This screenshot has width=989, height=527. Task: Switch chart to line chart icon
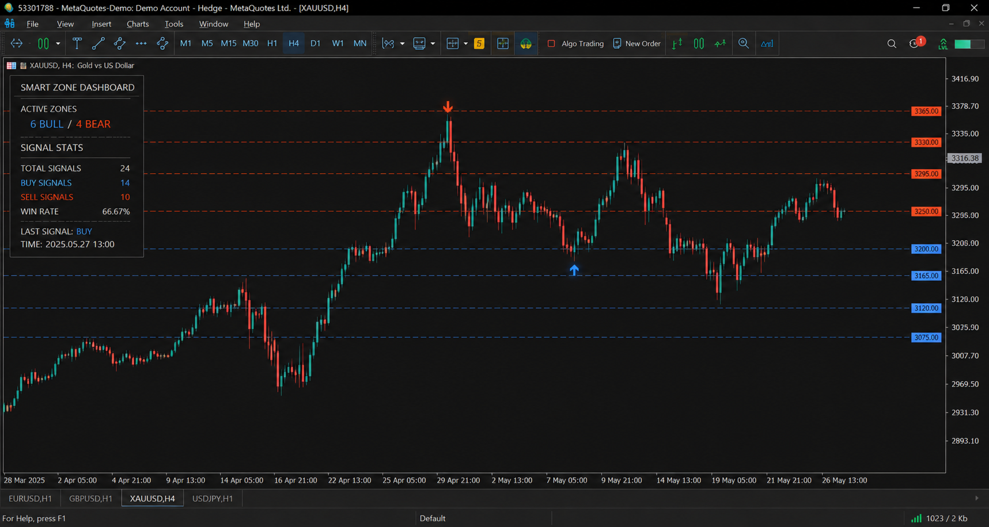pos(720,44)
